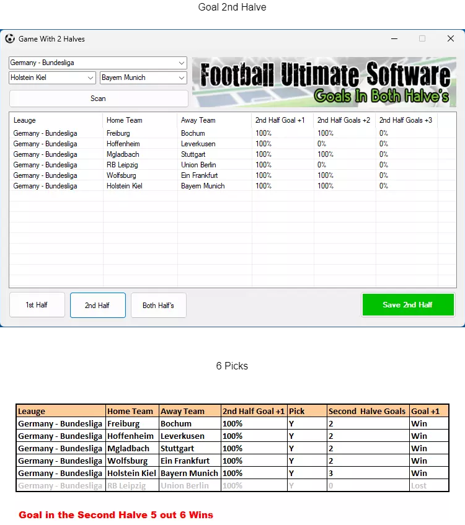
Task: Click the Scan button
Action: (x=99, y=99)
